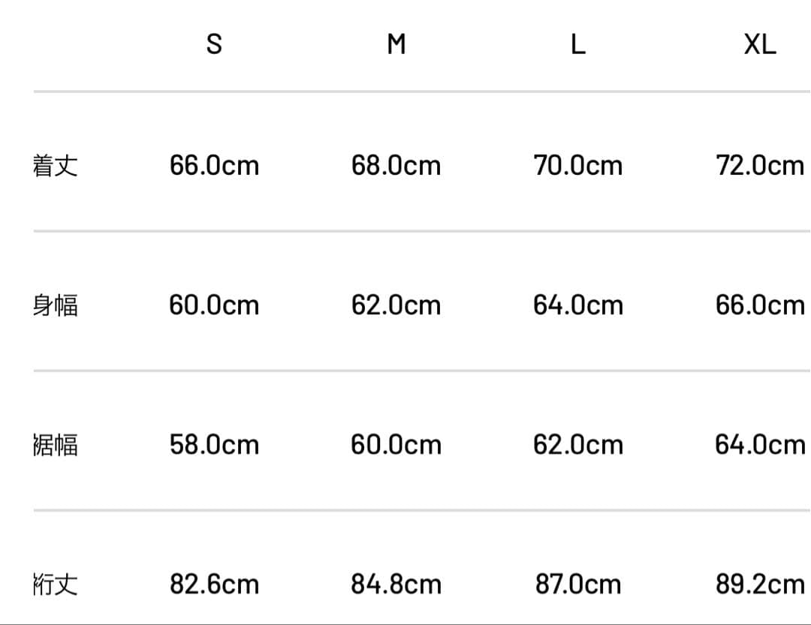Select the 70.0cm length cell
This screenshot has width=811, height=625.
(578, 165)
